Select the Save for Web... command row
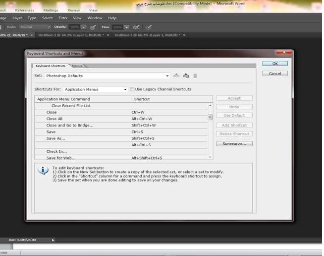 121,158
